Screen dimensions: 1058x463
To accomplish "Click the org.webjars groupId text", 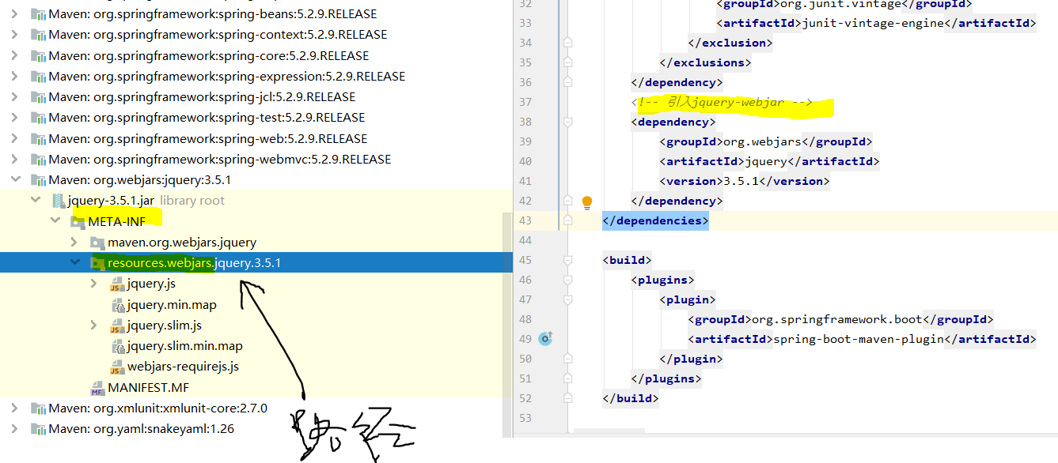I will pos(762,141).
